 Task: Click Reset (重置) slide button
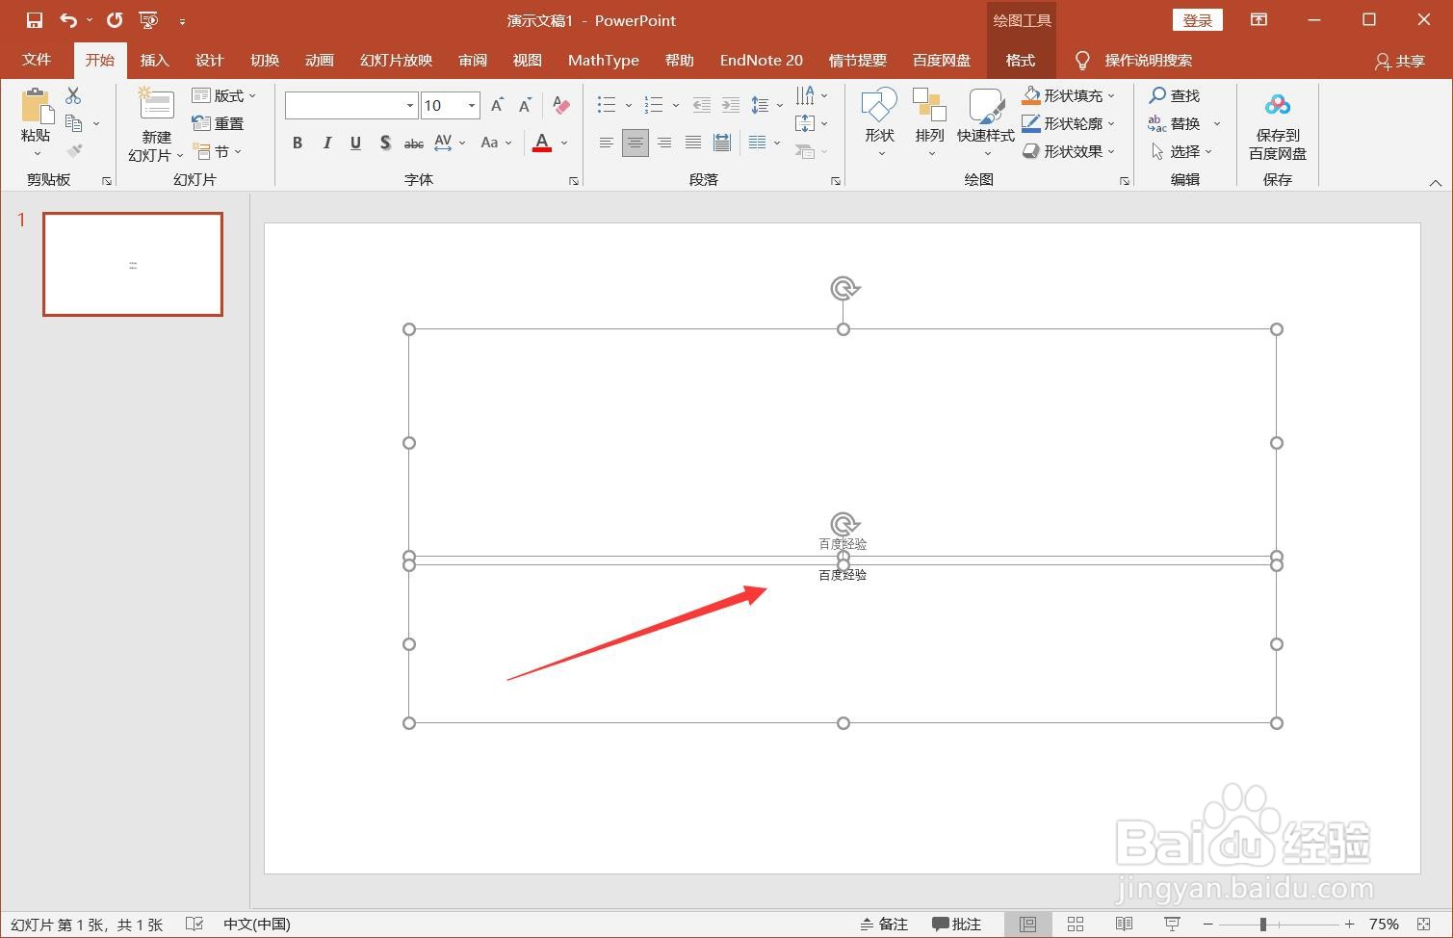click(219, 123)
